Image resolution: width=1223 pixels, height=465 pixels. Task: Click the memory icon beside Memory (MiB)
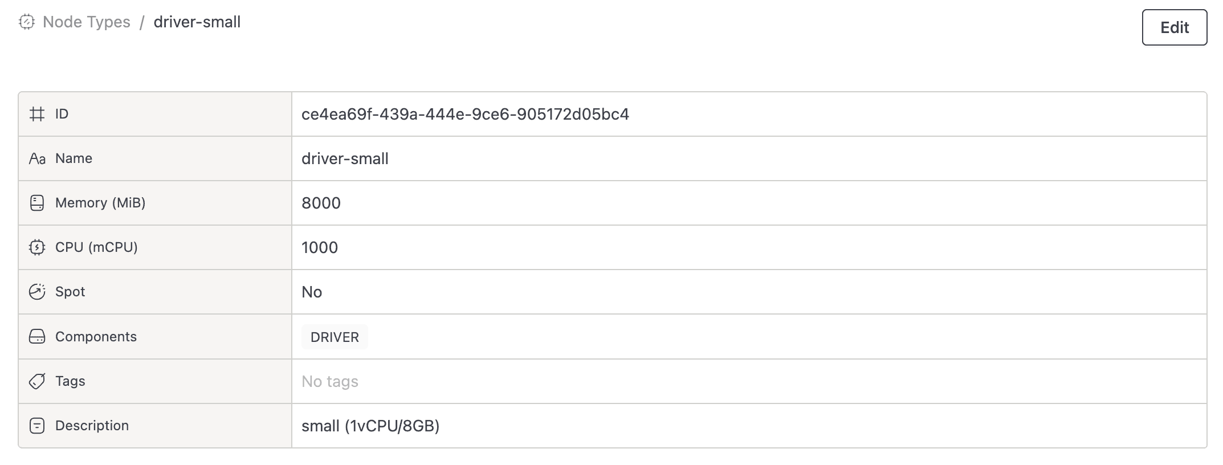point(37,203)
